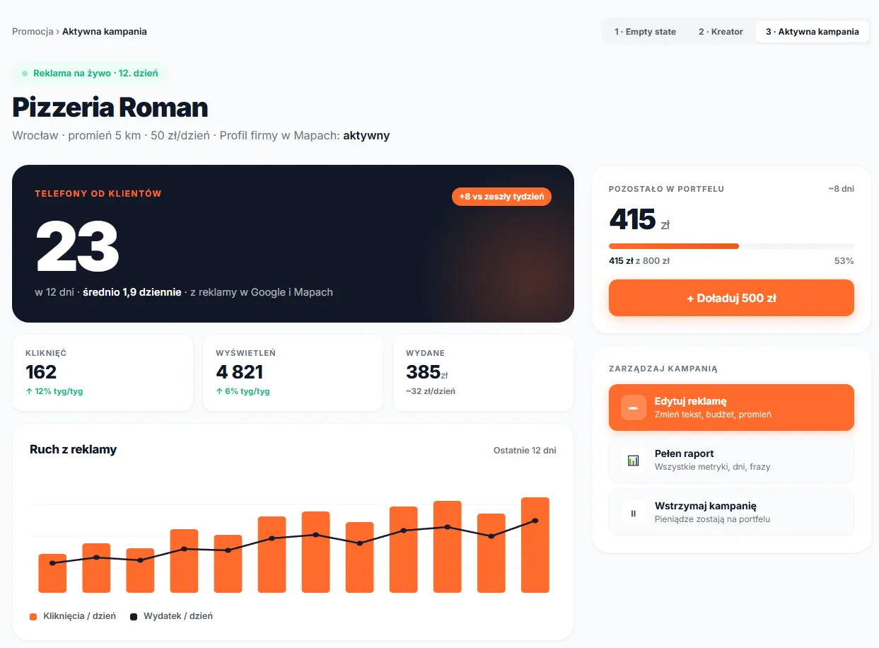Viewport: 879px width, 648px height.
Task: Click the ~8 dni estimate
Action: tap(841, 189)
